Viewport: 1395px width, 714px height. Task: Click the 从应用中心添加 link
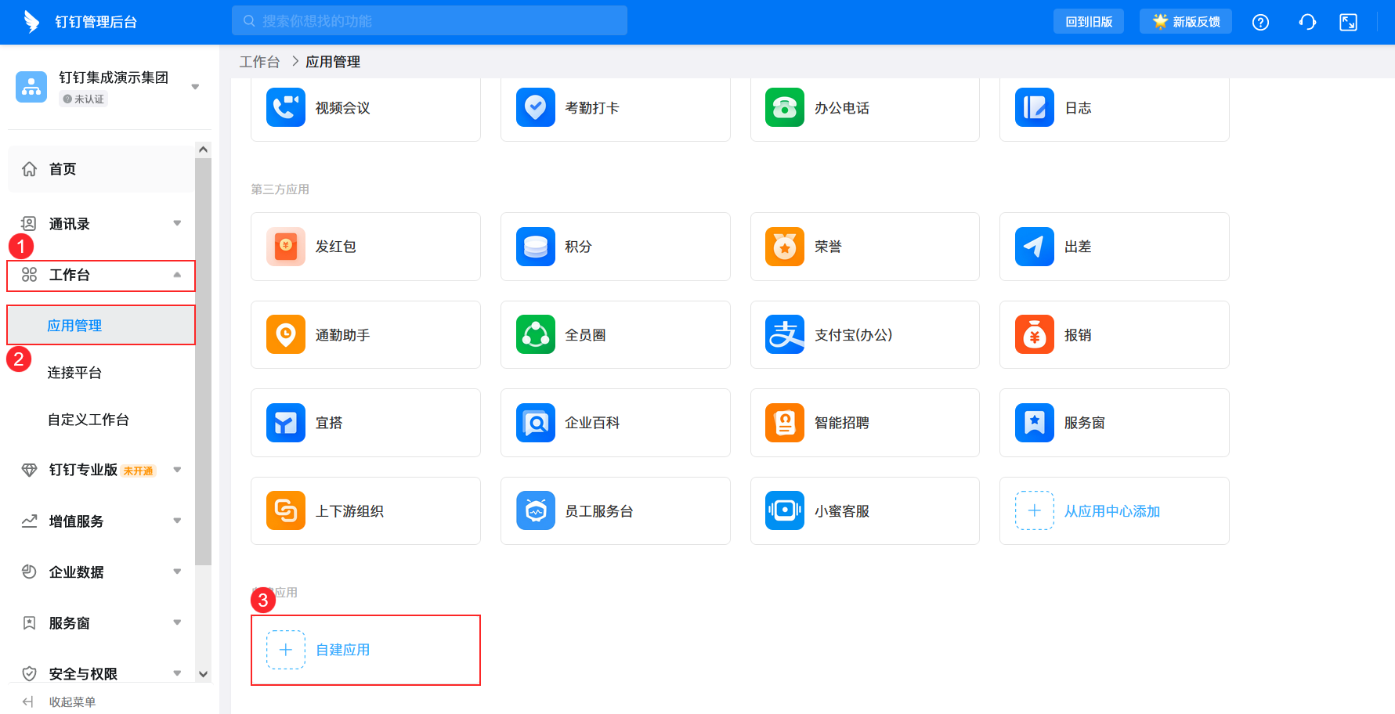1111,511
